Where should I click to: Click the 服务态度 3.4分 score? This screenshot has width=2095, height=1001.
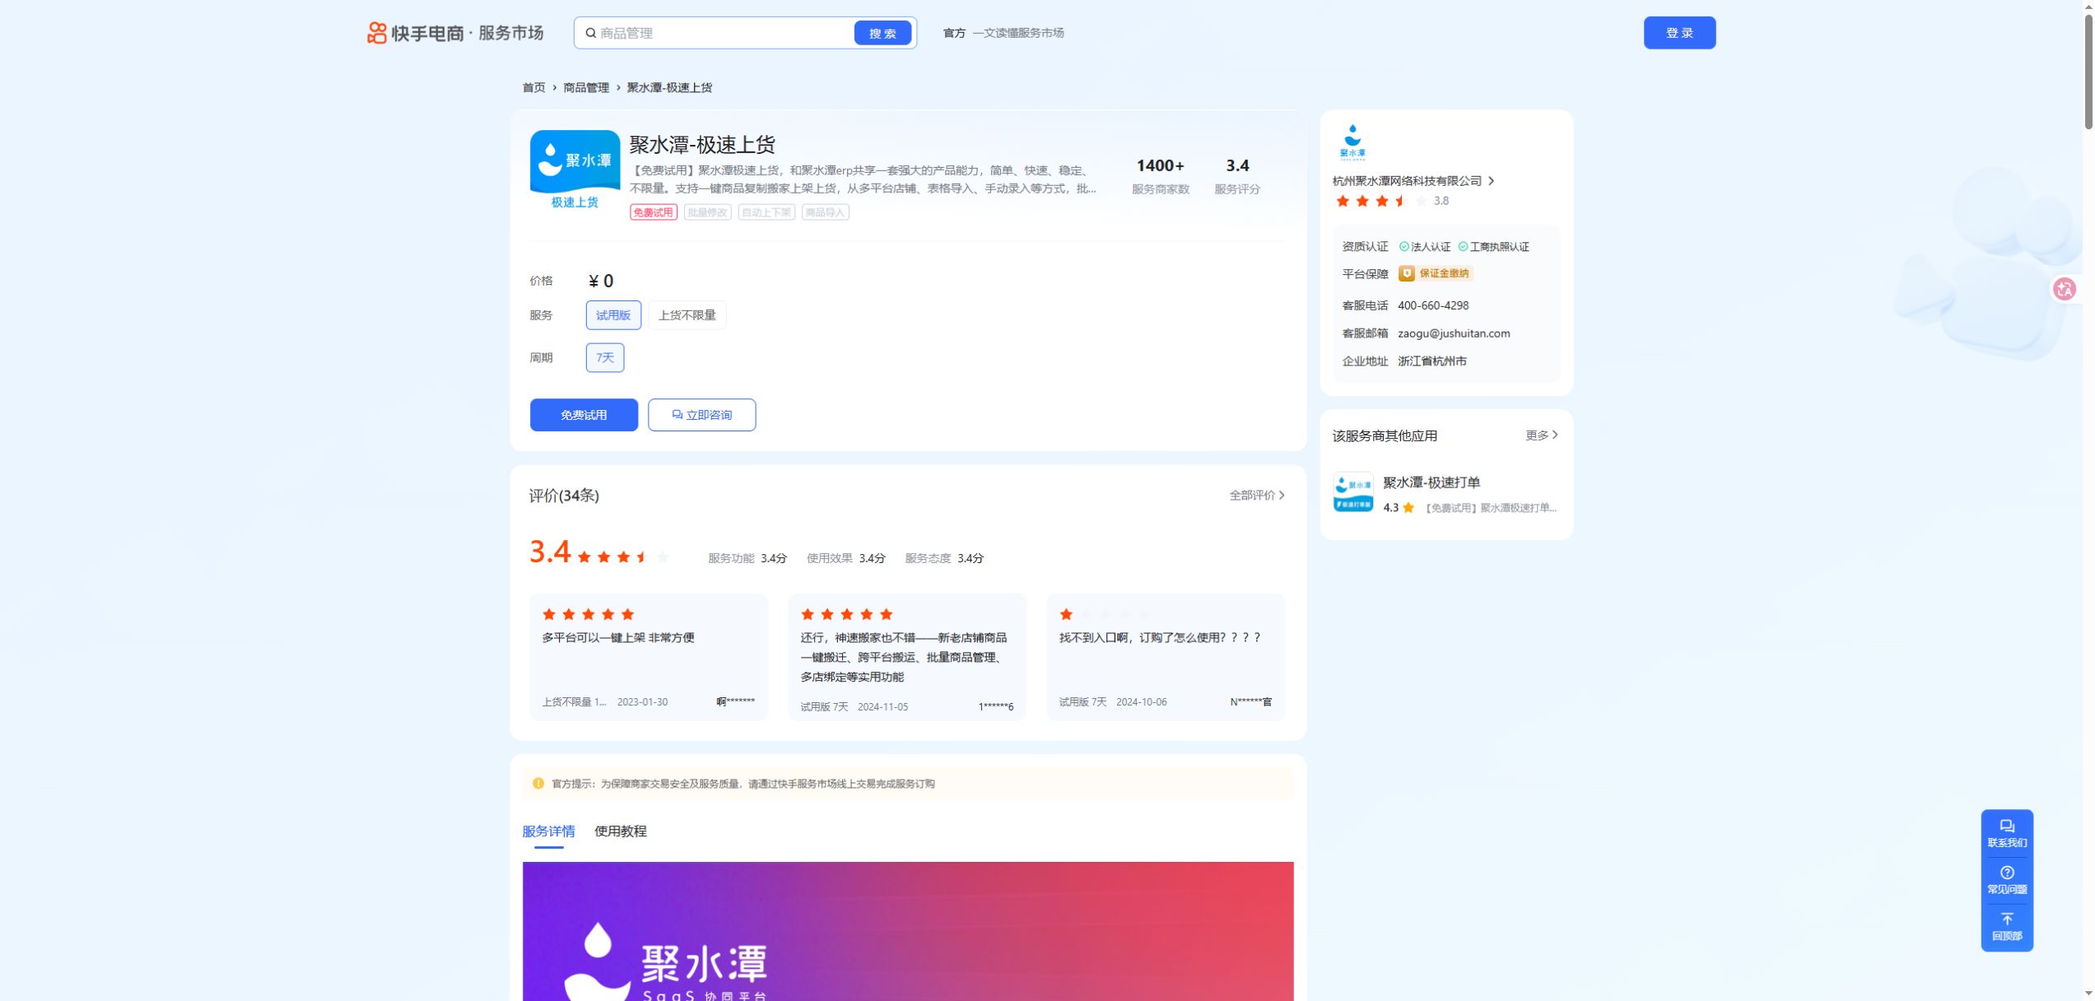(x=944, y=558)
